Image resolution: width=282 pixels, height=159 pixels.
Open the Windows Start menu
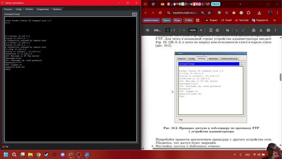coord(6,155)
